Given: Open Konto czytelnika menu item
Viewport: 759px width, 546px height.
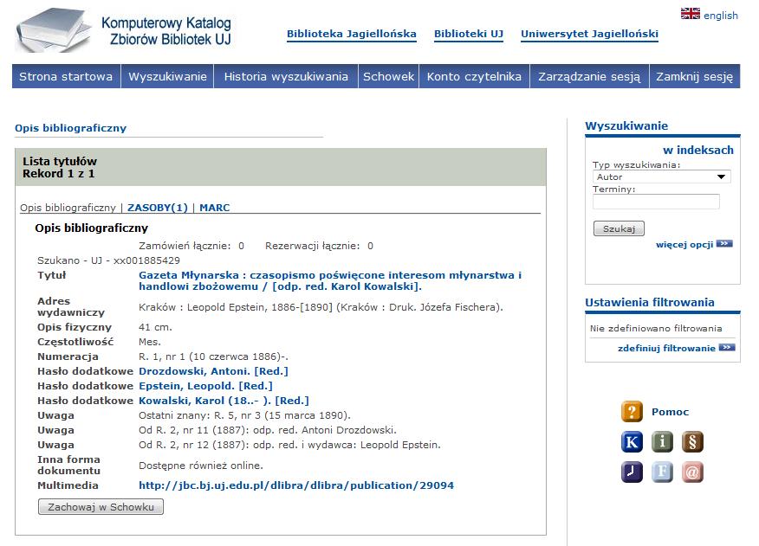Looking at the screenshot, I should tap(475, 76).
